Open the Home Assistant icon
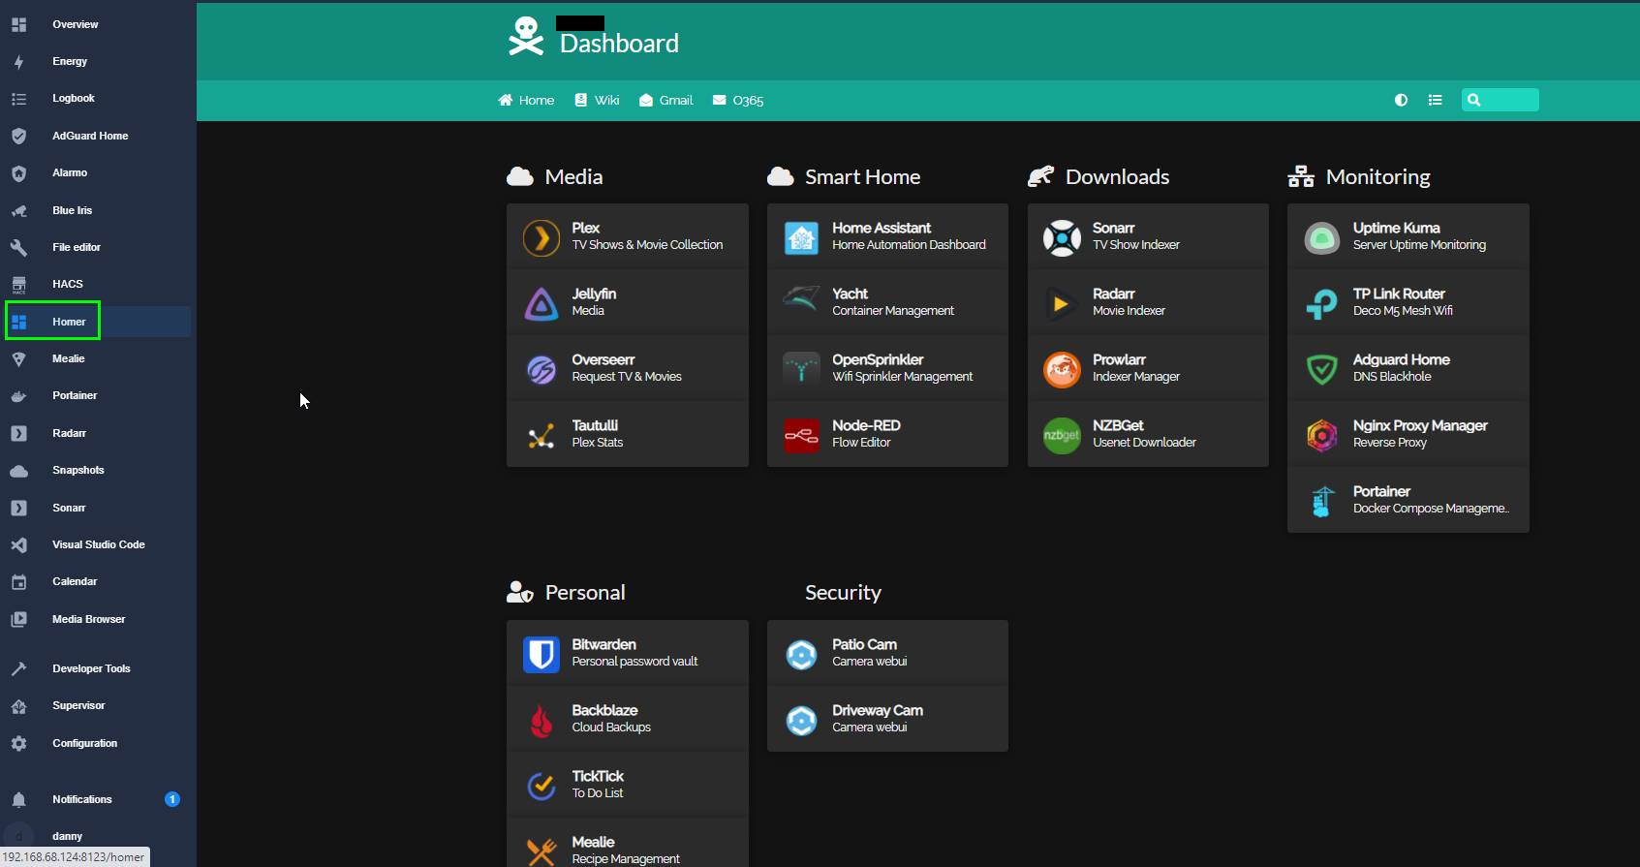The width and height of the screenshot is (1640, 867). (801, 237)
